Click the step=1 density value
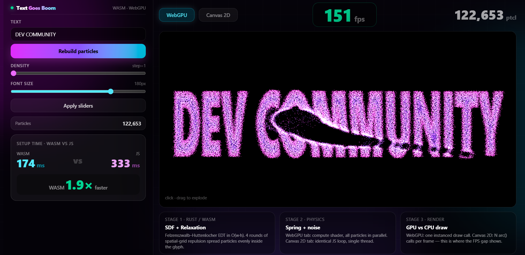The height and width of the screenshot is (255, 525). coord(139,66)
